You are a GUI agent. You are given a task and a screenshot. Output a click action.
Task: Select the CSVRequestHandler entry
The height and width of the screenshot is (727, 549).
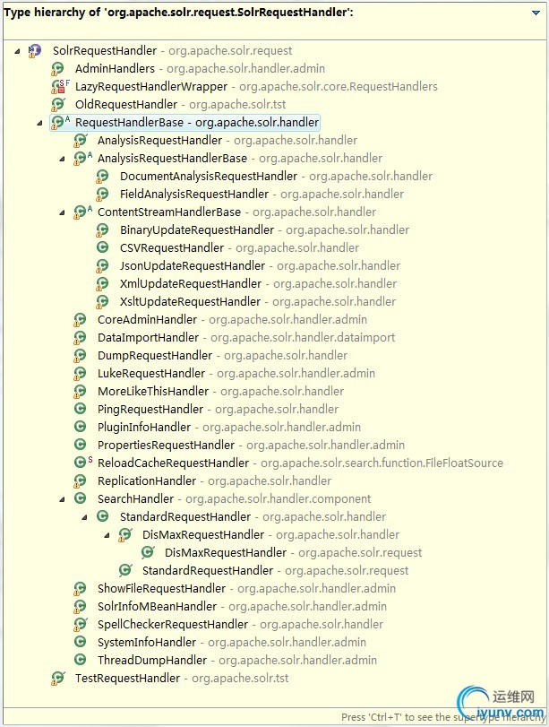pyautogui.click(x=239, y=247)
